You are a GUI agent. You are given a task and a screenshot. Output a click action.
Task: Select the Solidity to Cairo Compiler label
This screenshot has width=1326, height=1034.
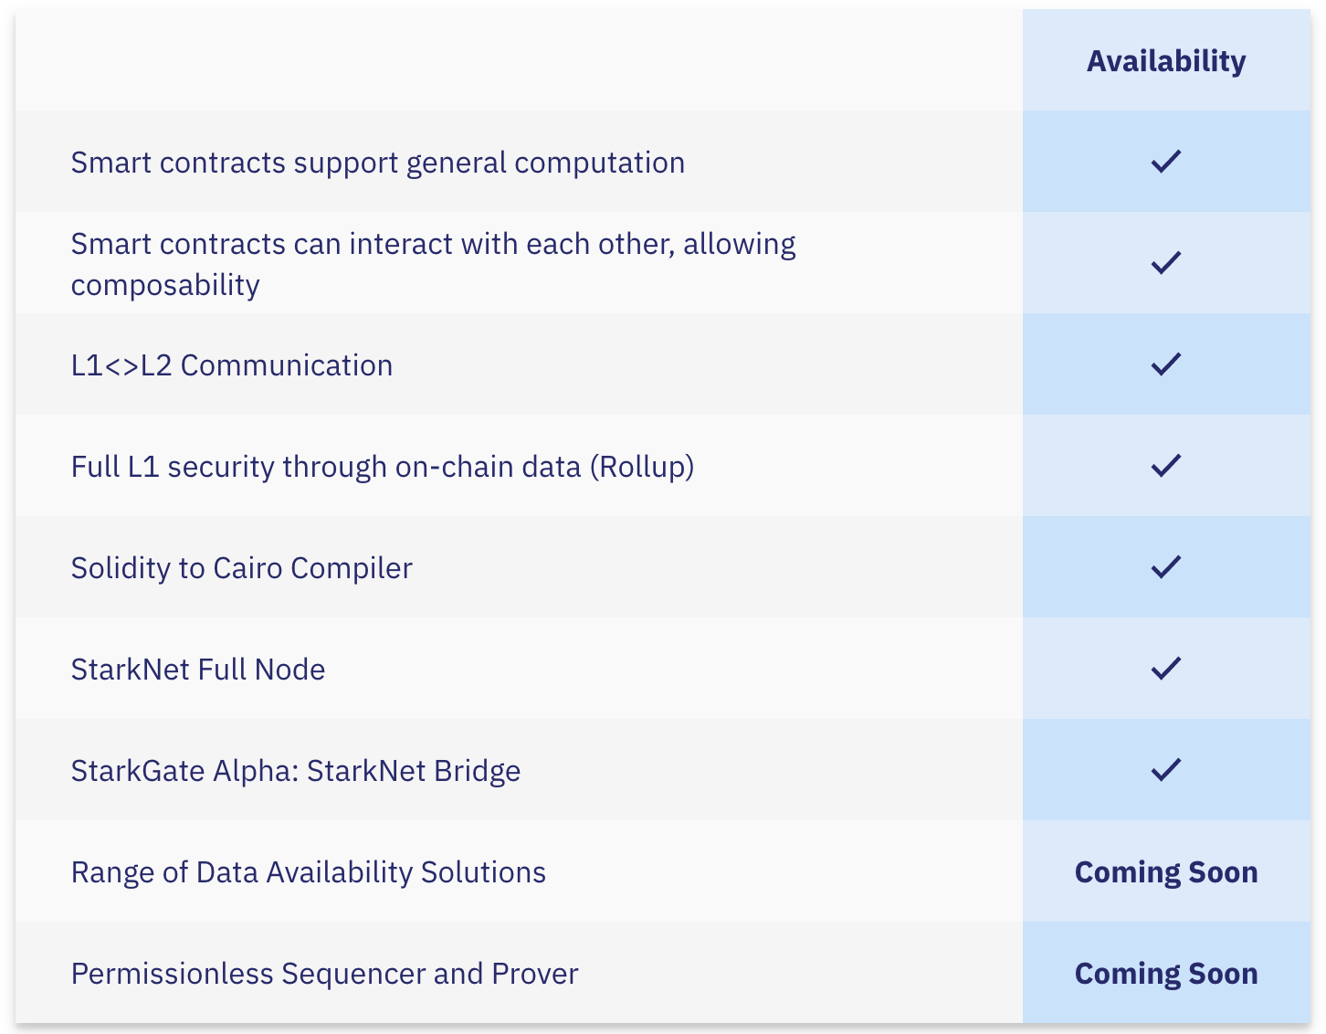(x=242, y=568)
